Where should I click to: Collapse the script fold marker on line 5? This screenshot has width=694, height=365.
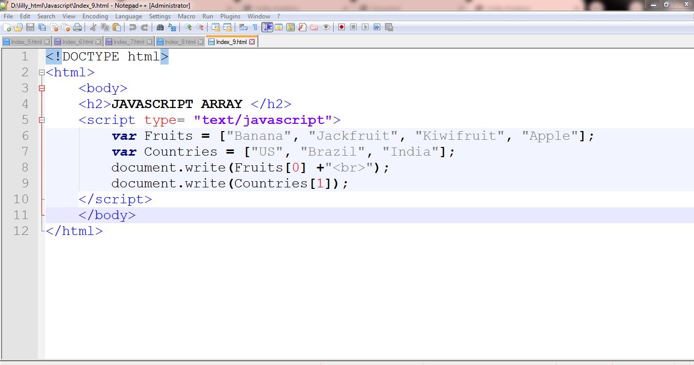point(42,120)
